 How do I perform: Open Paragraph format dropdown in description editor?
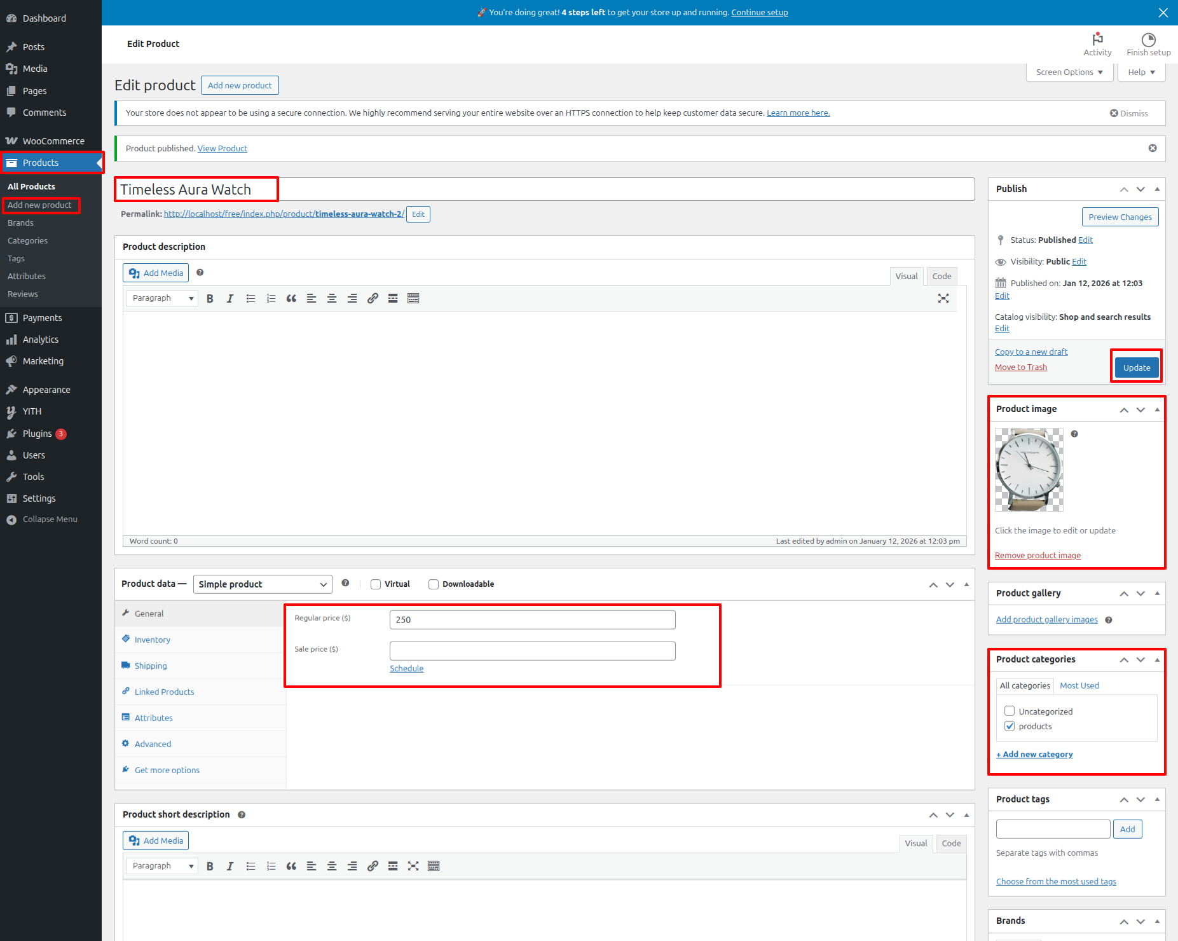coord(162,298)
